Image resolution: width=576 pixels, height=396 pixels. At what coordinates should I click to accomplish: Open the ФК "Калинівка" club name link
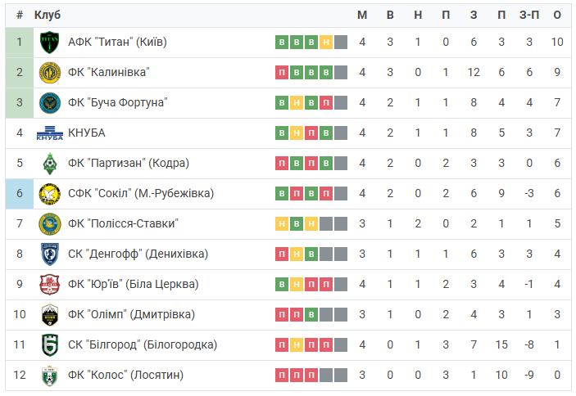tap(109, 72)
